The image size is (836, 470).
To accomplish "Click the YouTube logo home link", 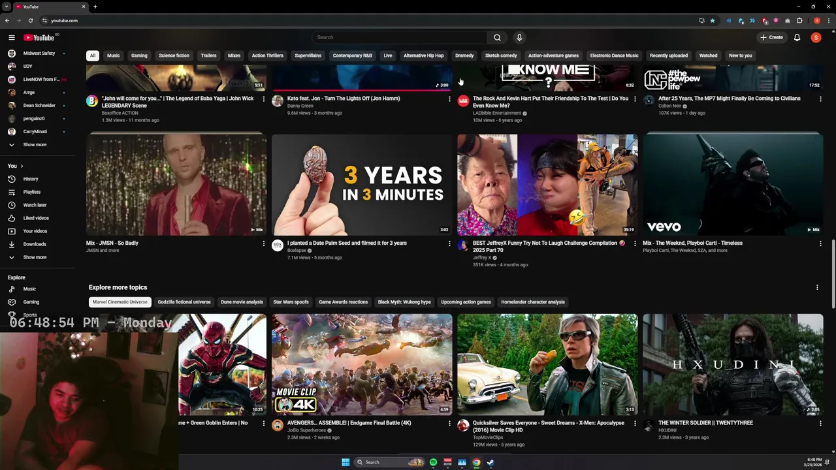I will 39,37.
